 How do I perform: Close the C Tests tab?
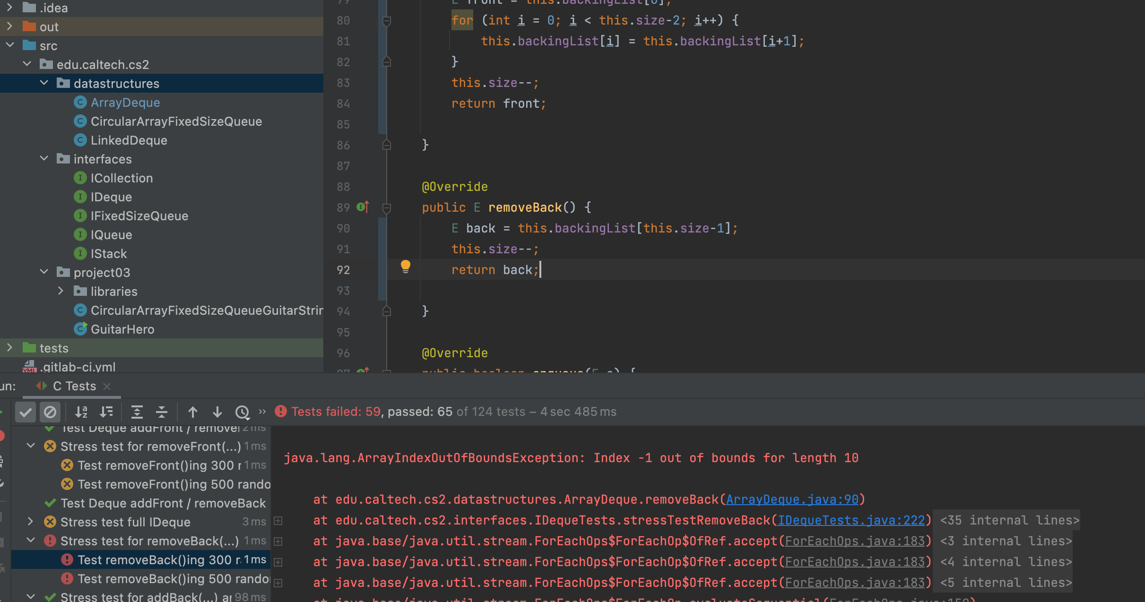[x=107, y=387]
